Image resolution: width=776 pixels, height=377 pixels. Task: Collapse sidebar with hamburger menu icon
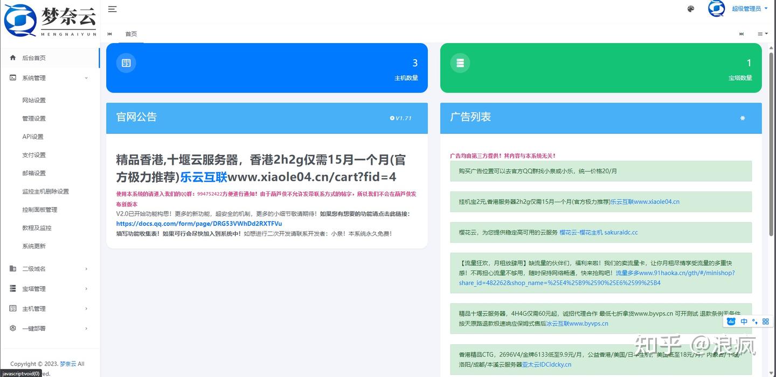point(112,9)
